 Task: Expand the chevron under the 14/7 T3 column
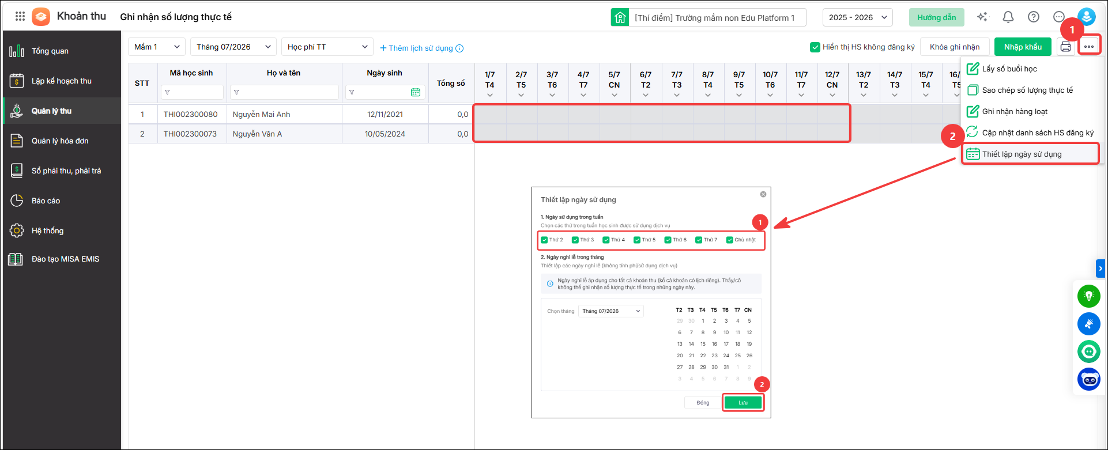pyautogui.click(x=895, y=95)
